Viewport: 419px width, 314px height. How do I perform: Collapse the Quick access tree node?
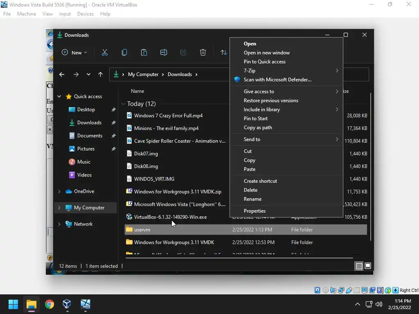(59, 96)
